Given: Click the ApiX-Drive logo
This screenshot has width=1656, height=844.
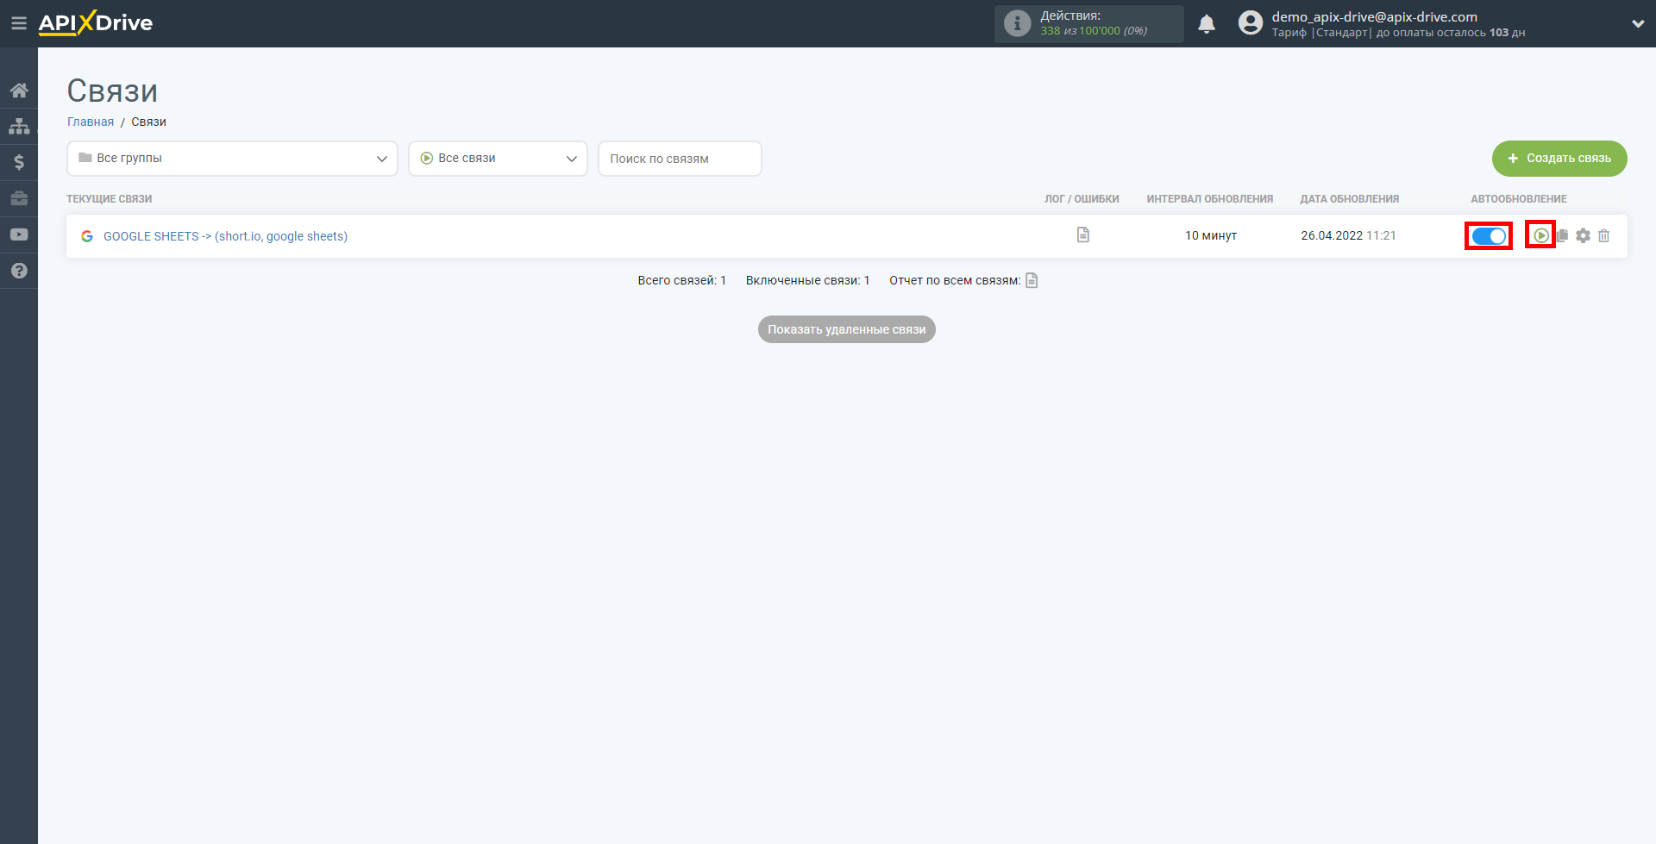Looking at the screenshot, I should 96,23.
